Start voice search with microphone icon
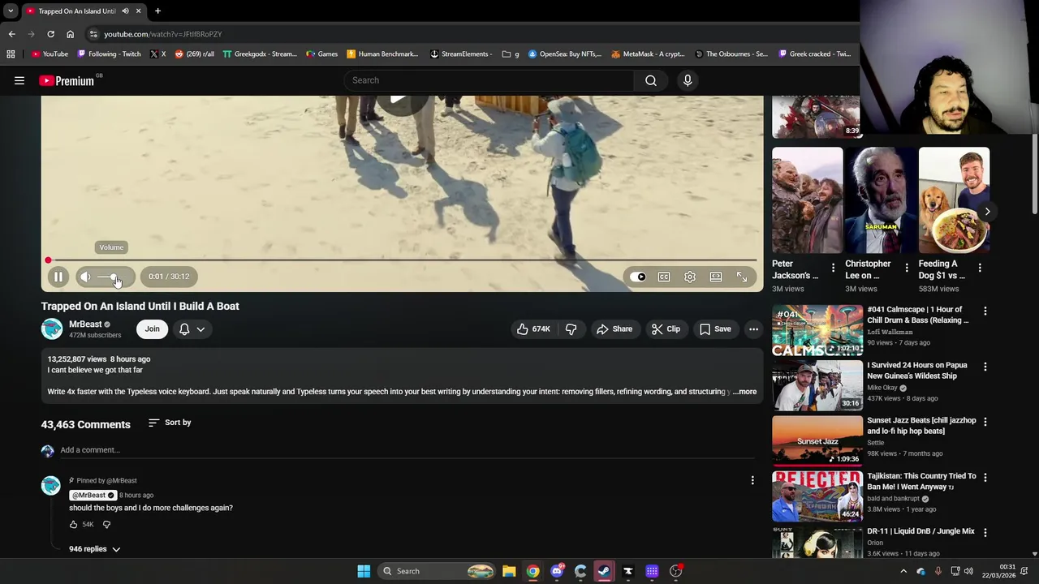 coord(688,80)
